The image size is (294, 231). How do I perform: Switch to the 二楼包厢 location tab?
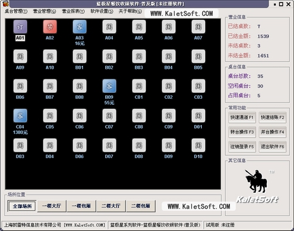pos(141,206)
